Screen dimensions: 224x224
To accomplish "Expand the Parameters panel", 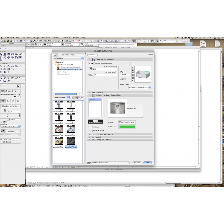I will pos(90,92).
